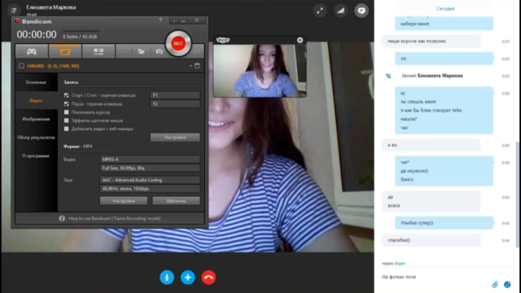Viewport: 521px width, 293px height.
Task: Close the Skype self-view preview window
Action: pyautogui.click(x=300, y=40)
